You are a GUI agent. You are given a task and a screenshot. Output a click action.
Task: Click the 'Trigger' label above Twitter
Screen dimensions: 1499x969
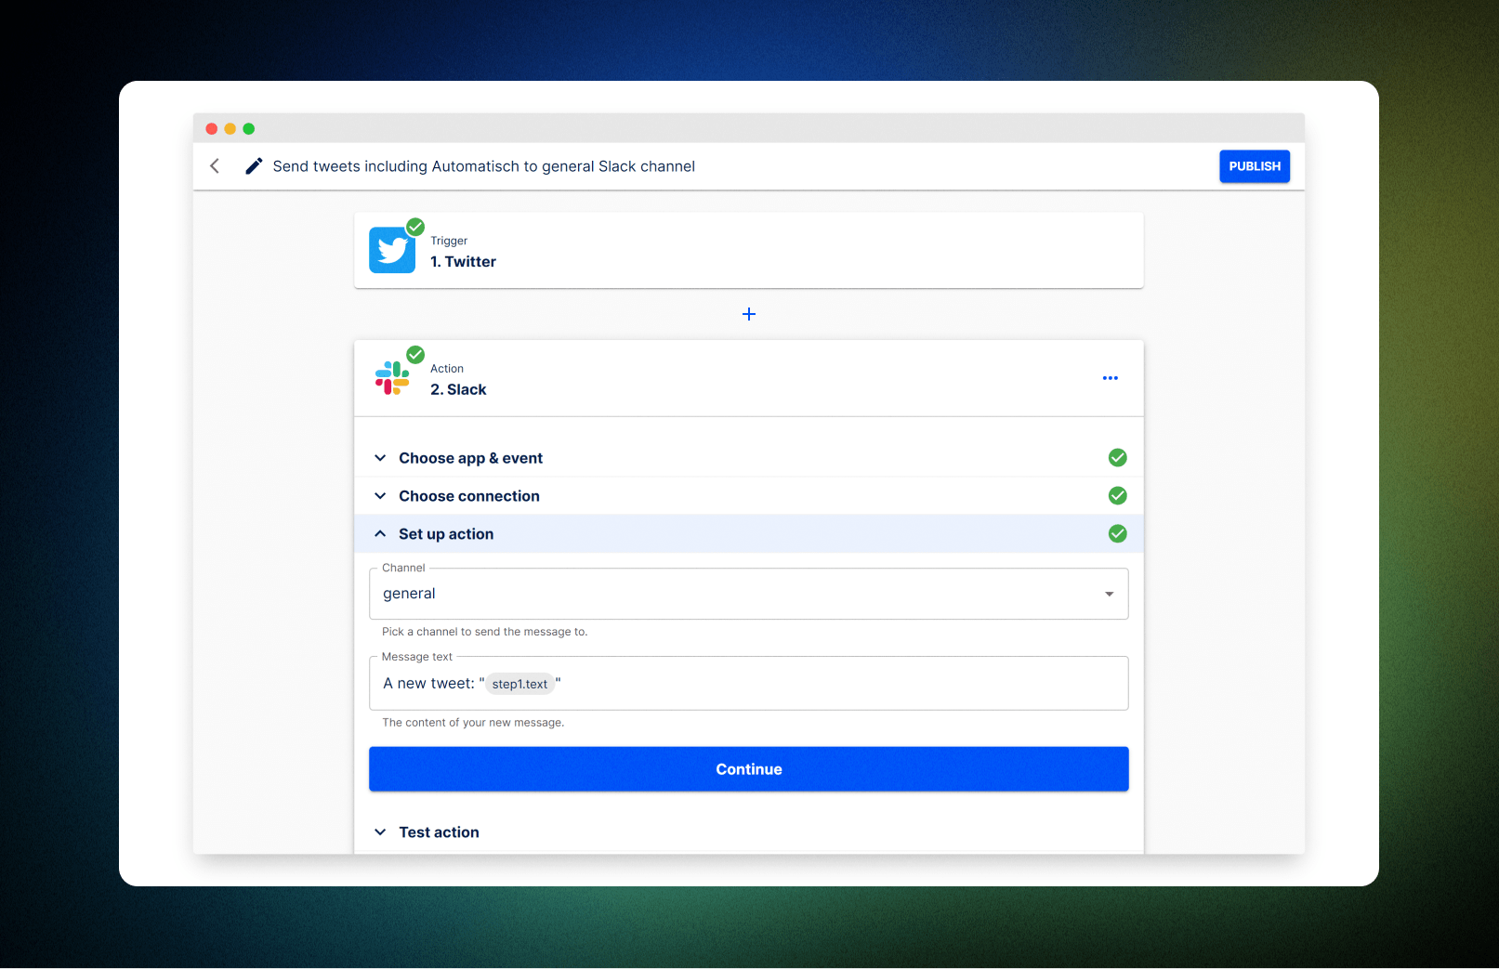click(x=449, y=241)
